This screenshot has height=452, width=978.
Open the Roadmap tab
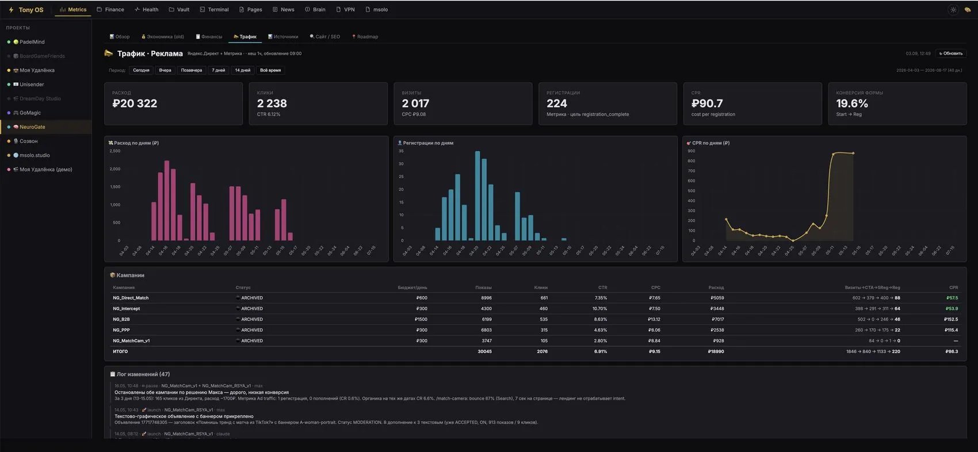click(x=365, y=37)
